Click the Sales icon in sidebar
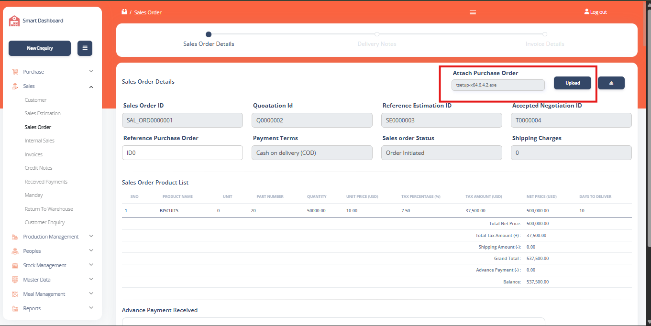Image resolution: width=651 pixels, height=326 pixels. click(15, 86)
